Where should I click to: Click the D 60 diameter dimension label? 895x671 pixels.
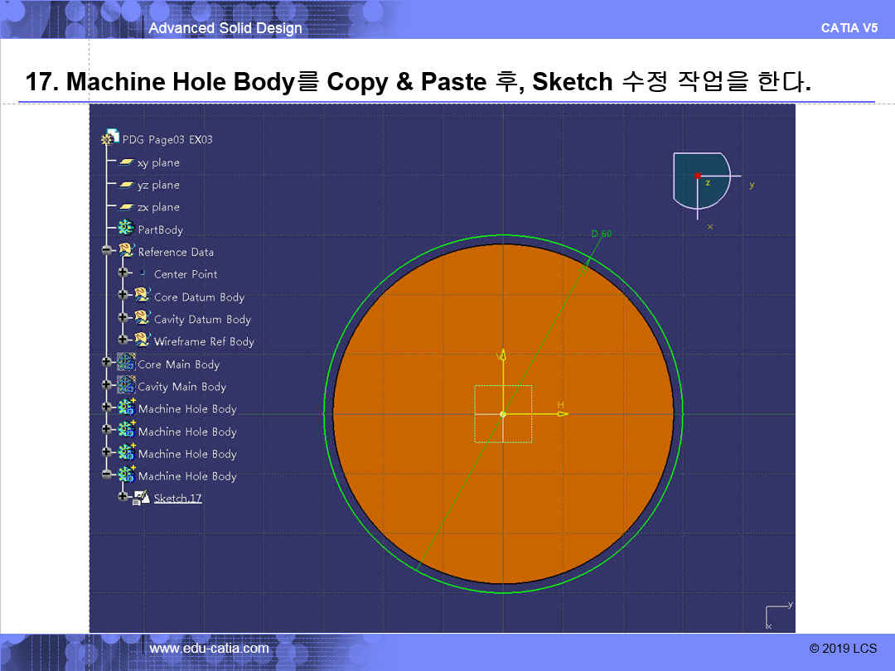(601, 234)
